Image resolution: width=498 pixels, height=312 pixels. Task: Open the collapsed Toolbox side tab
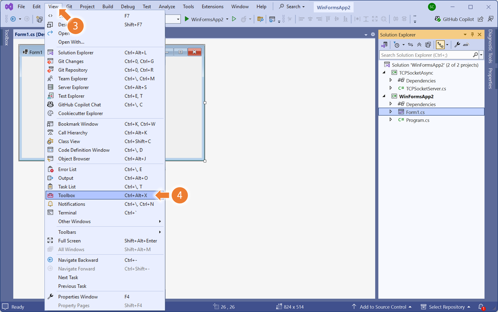[6, 38]
